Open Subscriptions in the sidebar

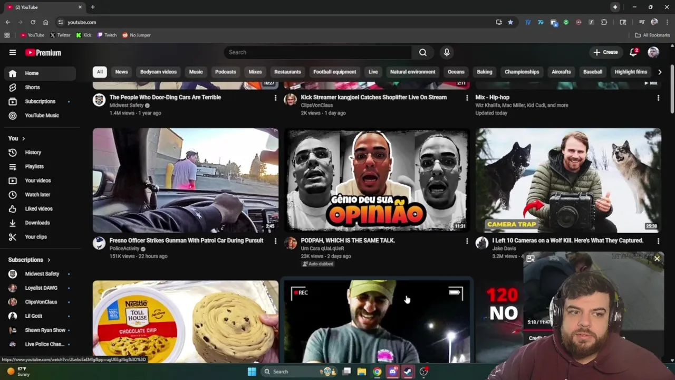[40, 101]
